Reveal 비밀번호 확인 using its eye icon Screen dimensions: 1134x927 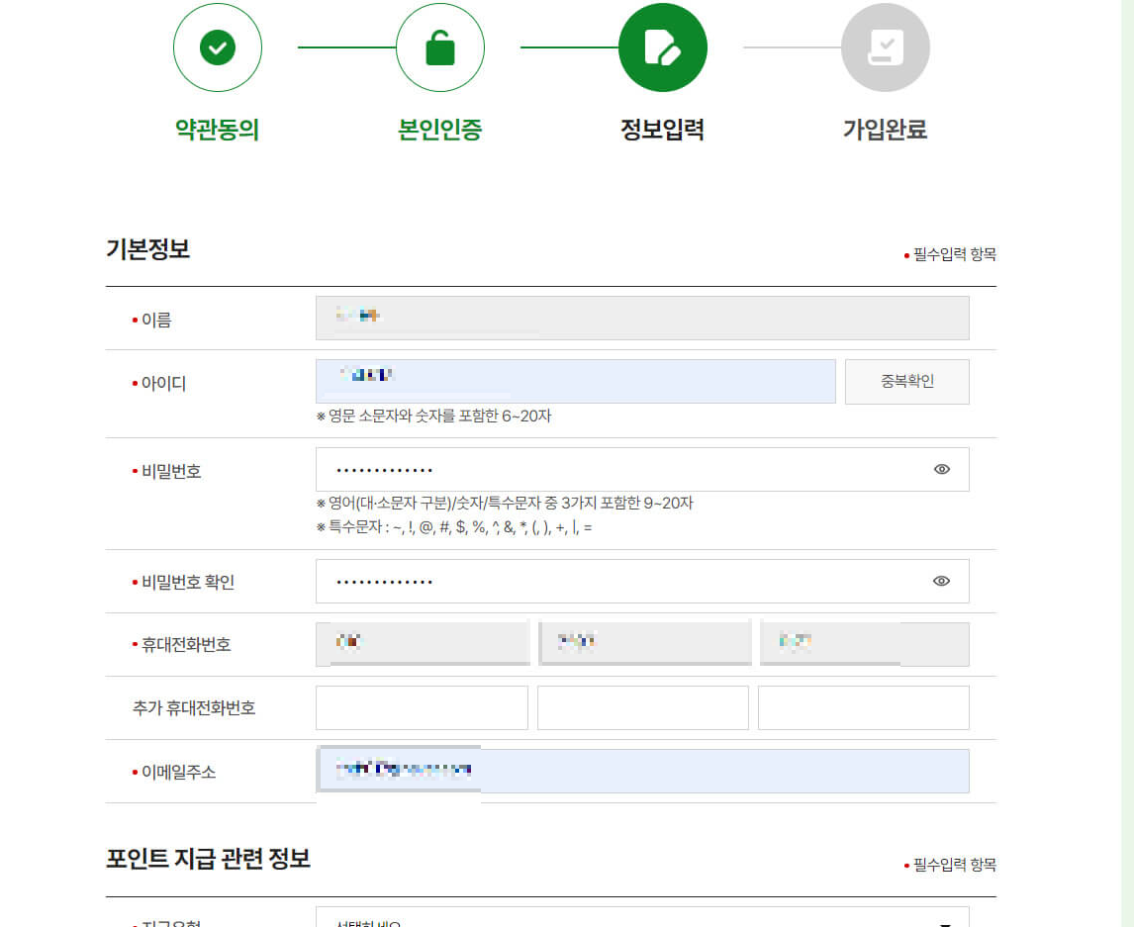click(941, 582)
